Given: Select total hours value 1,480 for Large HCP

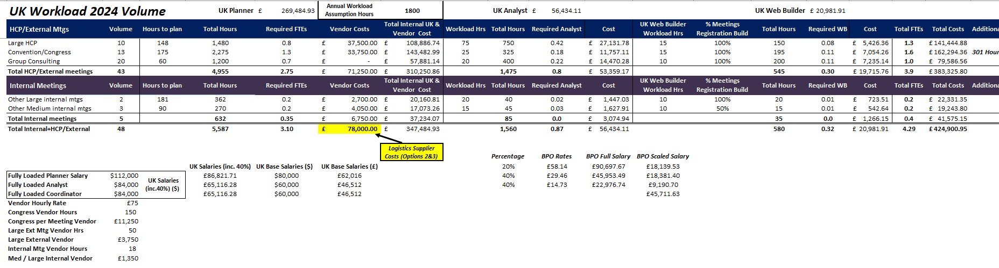Looking at the screenshot, I should click(x=220, y=43).
